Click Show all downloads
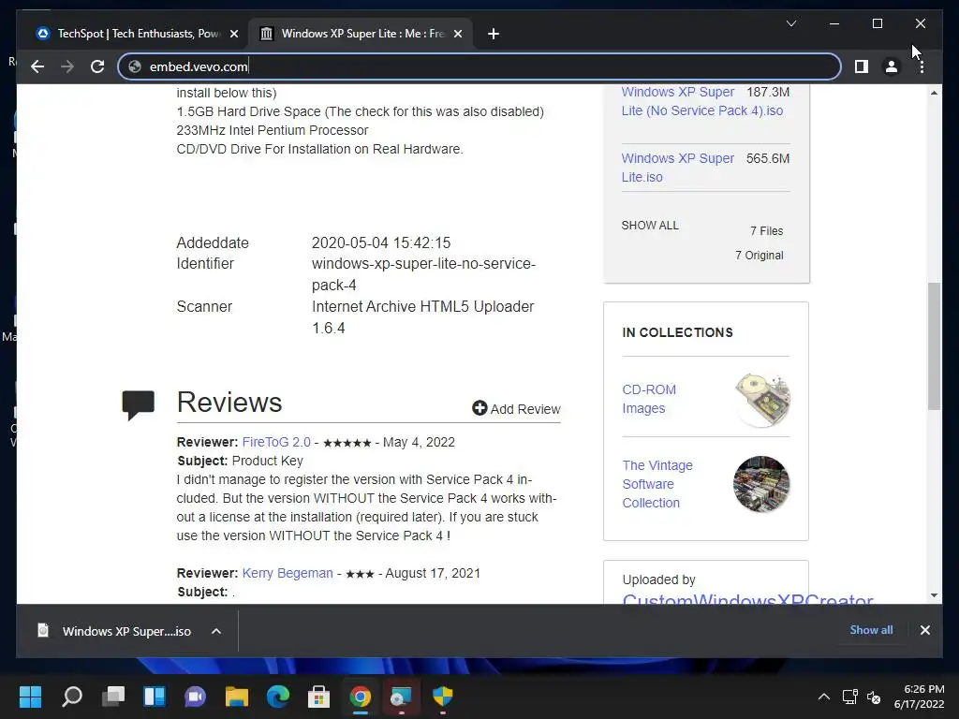Viewport: 959px width, 719px height. click(x=871, y=630)
